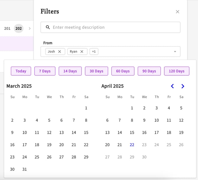198x180 pixels.
Task: Apply the 30 Days range
Action: point(97,71)
